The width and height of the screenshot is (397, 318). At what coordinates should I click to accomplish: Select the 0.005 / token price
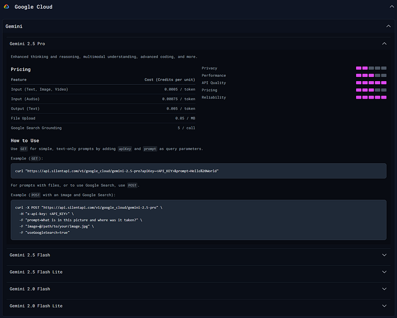coord(181,109)
